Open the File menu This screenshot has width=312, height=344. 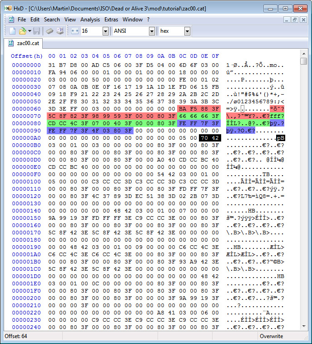(x=22, y=20)
